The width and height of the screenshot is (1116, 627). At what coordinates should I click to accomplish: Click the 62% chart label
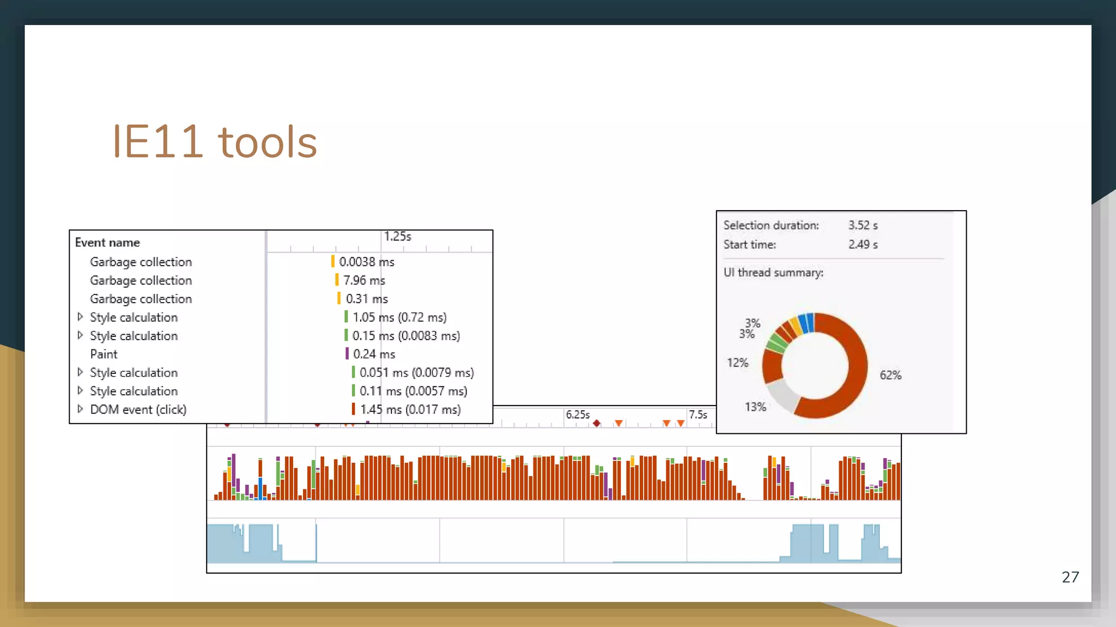(x=890, y=375)
